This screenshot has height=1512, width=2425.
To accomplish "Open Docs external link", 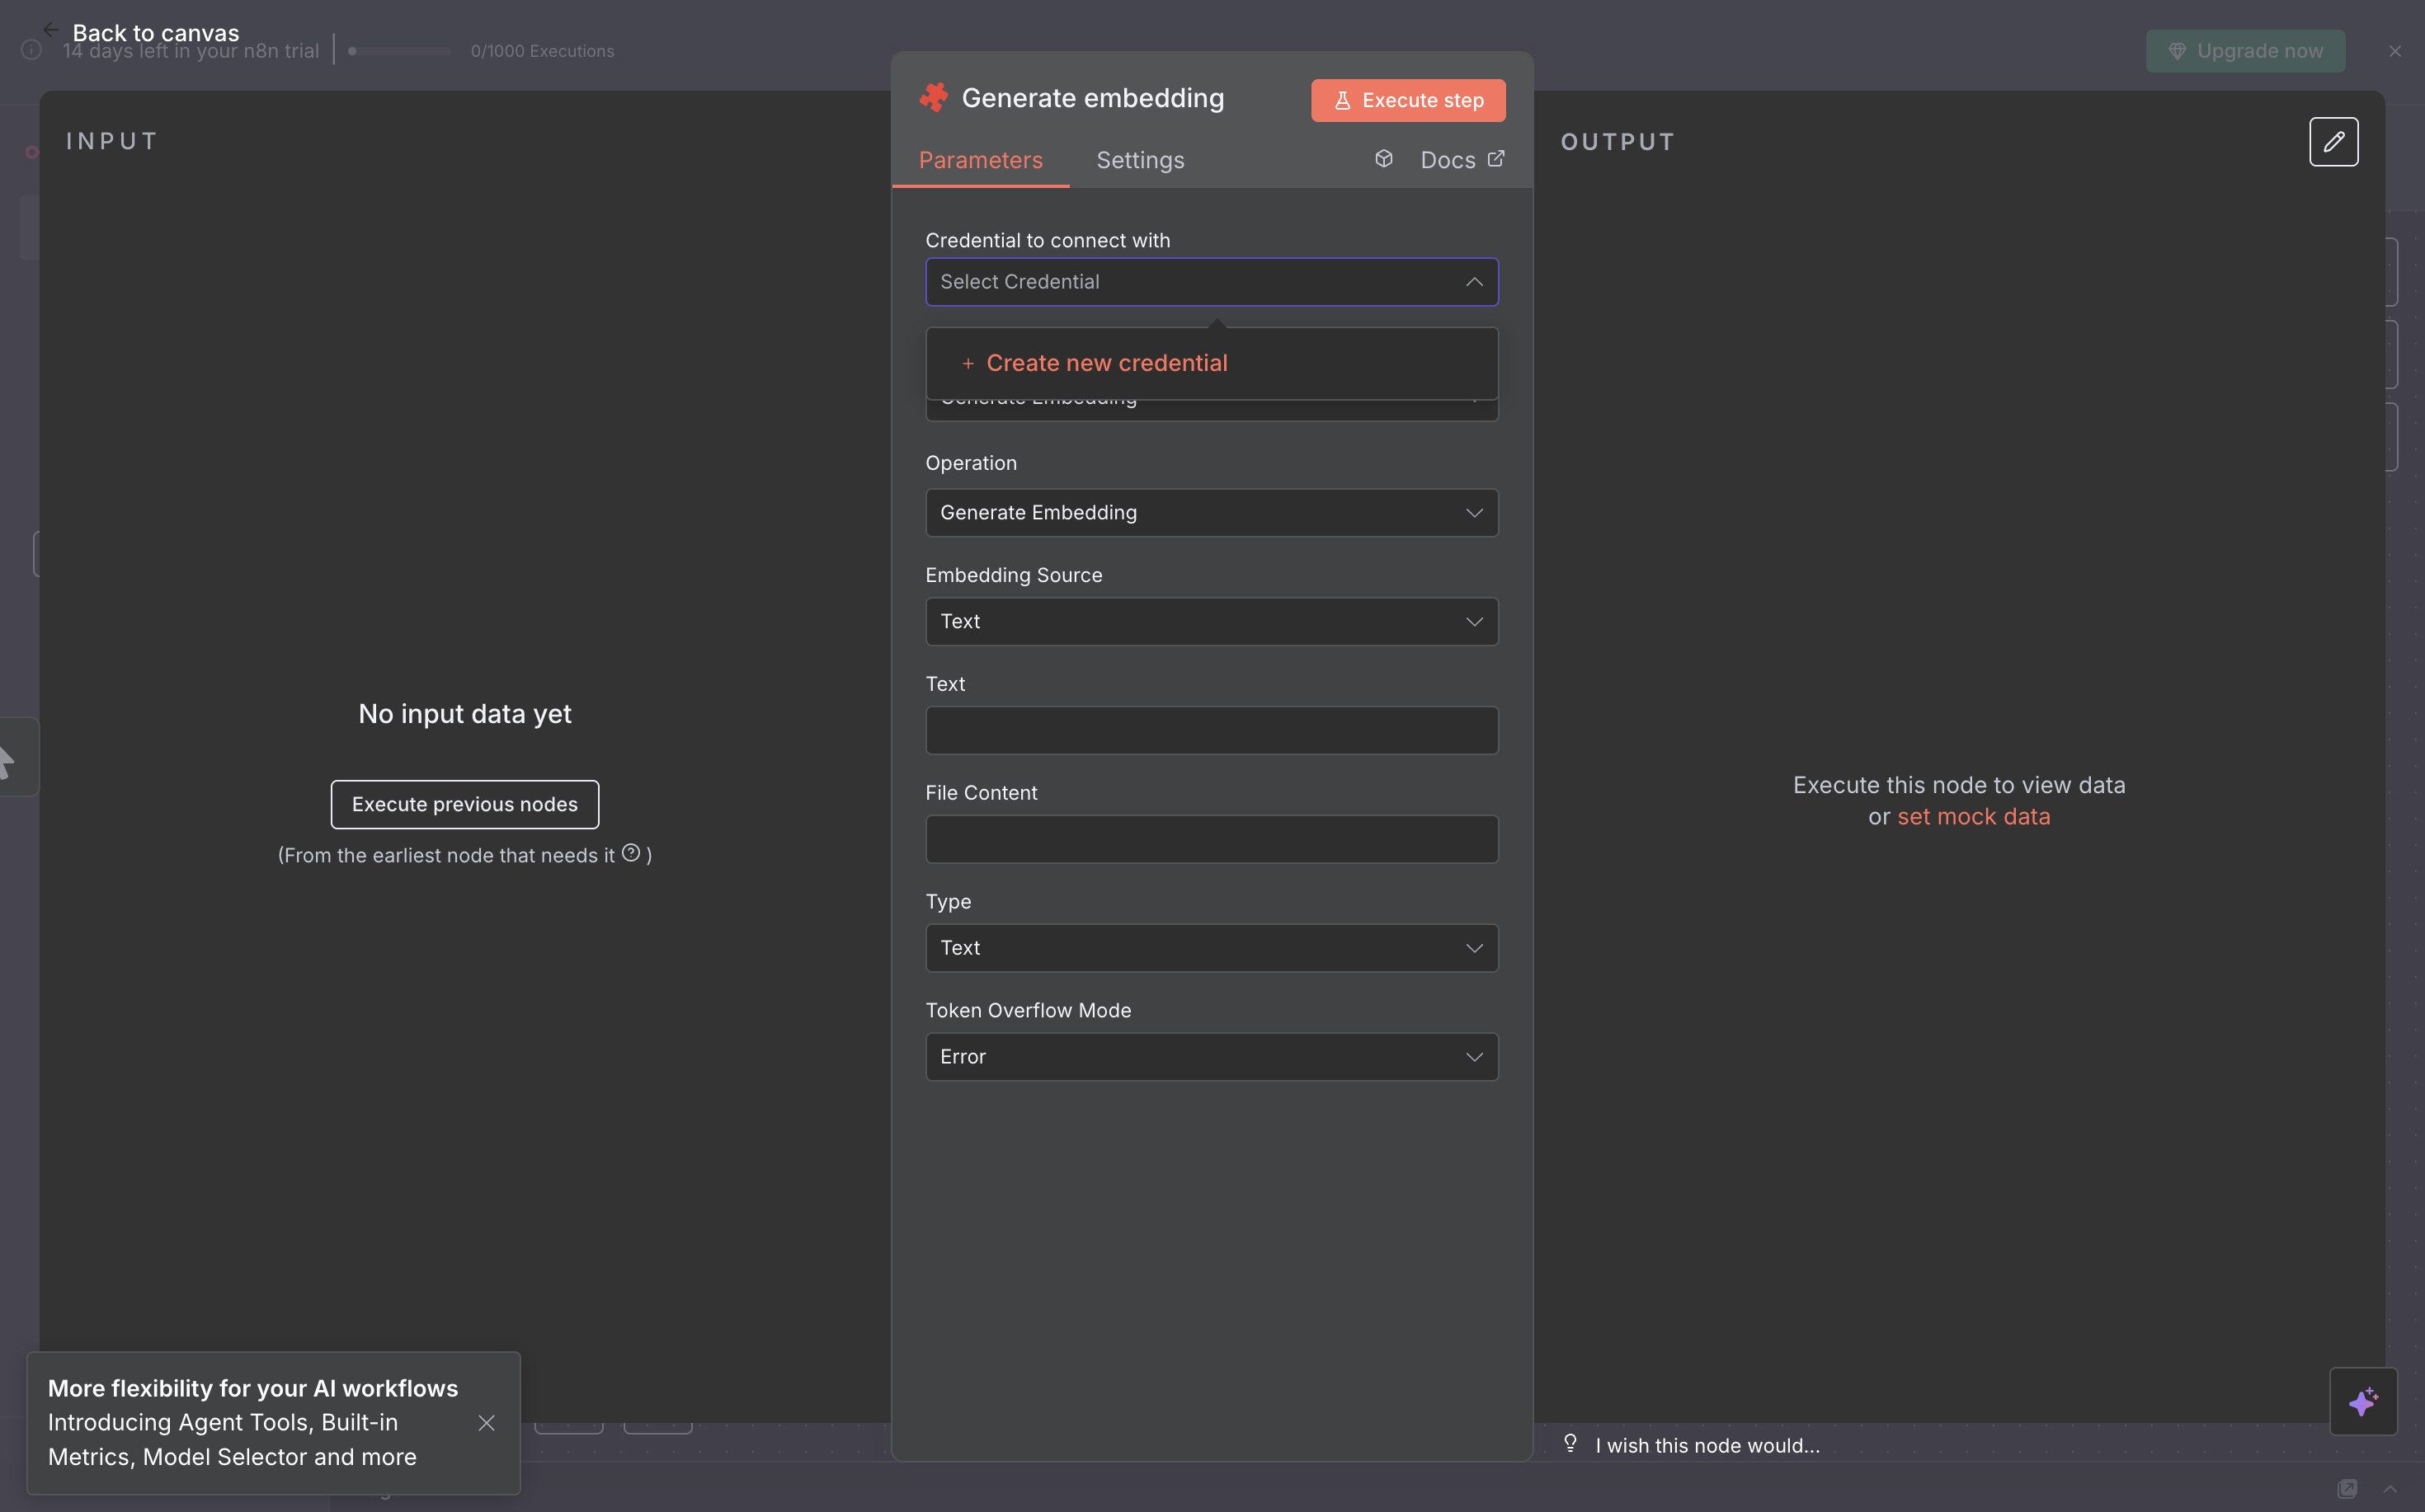I will pos(1462,160).
